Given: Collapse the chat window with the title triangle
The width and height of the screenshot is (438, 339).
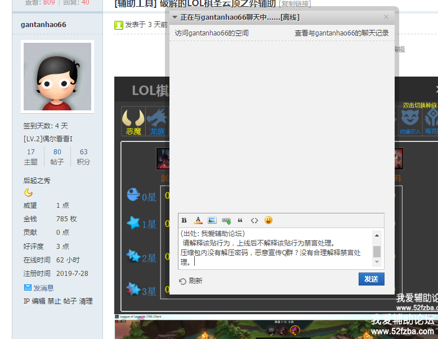Looking at the screenshot, I should [x=175, y=17].
